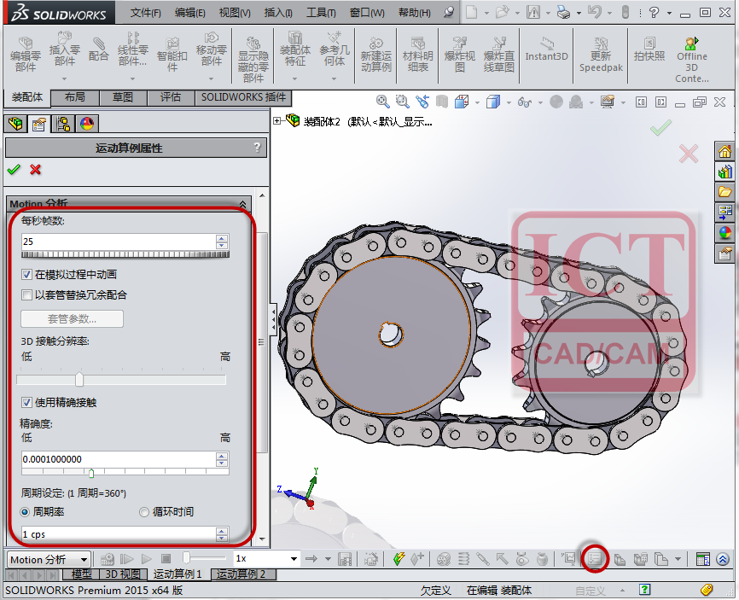Select the Mate (配合) tool
Viewport: 739px width, 600px height.
pyautogui.click(x=98, y=50)
